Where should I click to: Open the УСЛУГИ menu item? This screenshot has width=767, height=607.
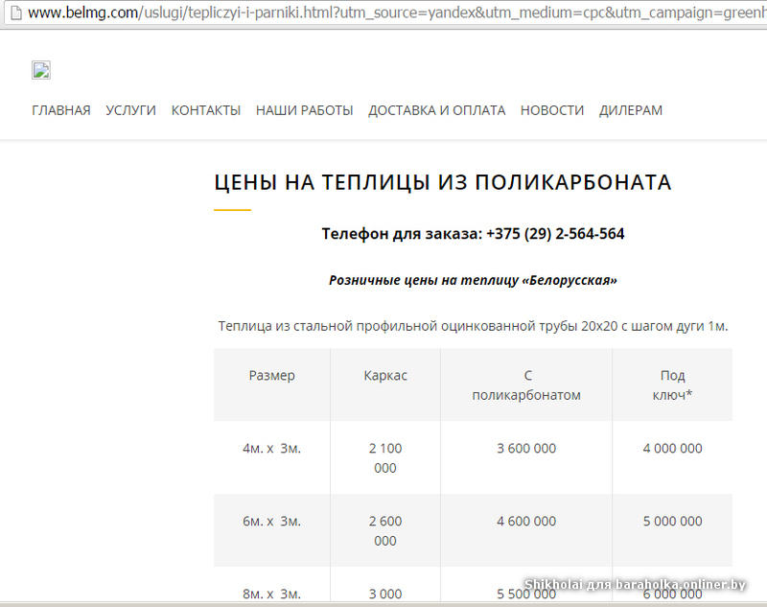[x=130, y=110]
